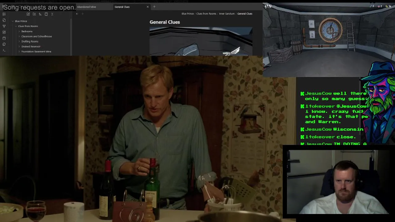Switch to the Abandoned Mine tab

click(86, 7)
